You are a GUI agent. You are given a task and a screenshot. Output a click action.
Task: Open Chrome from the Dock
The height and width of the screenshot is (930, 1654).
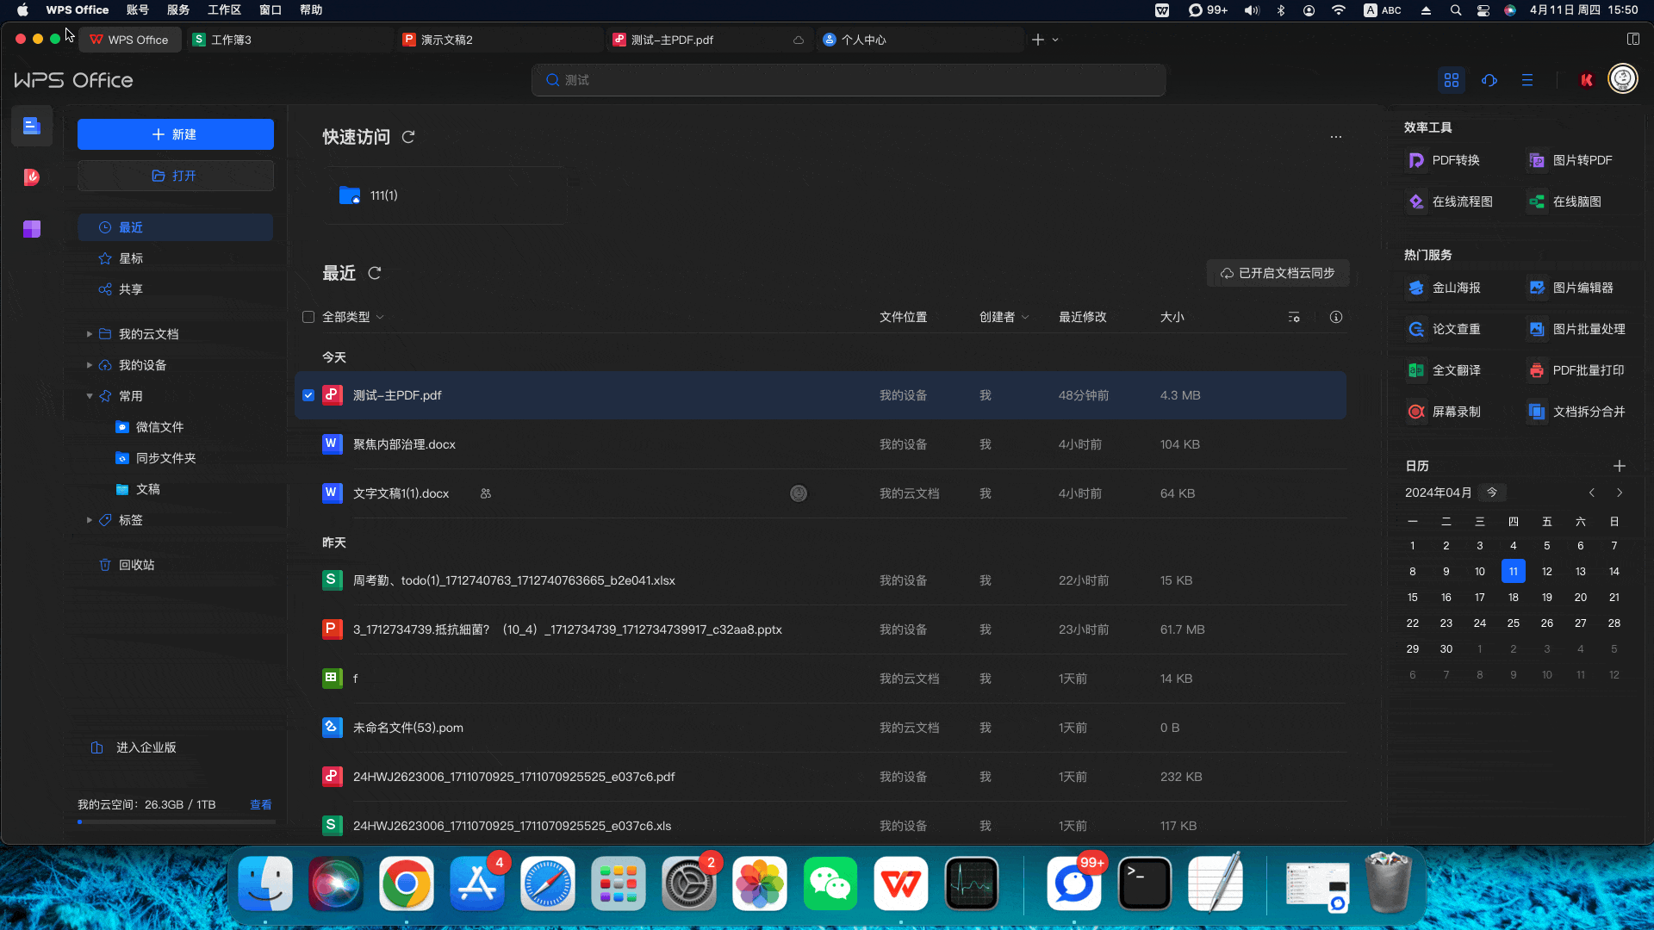click(407, 883)
